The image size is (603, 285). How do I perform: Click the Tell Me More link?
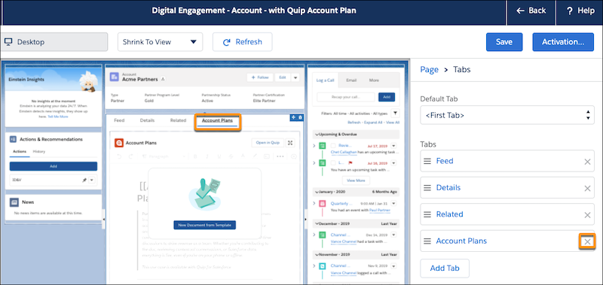coord(58,117)
